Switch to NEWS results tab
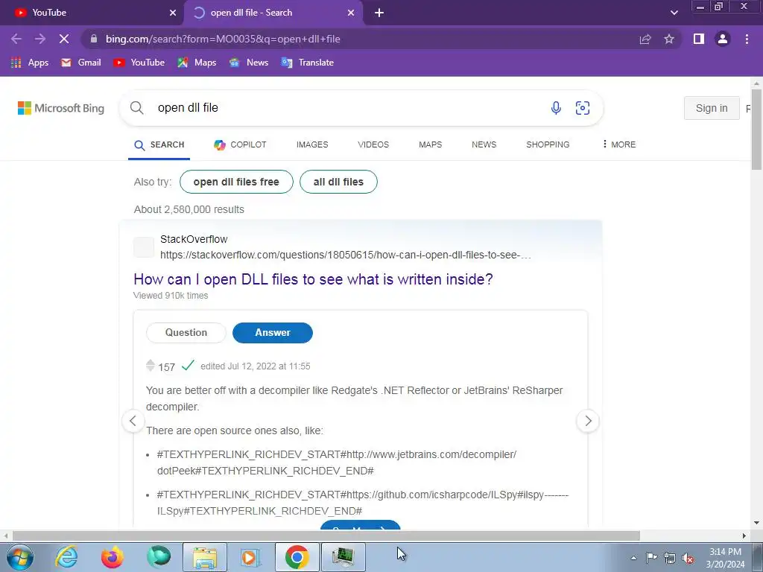The height and width of the screenshot is (572, 763). point(484,144)
